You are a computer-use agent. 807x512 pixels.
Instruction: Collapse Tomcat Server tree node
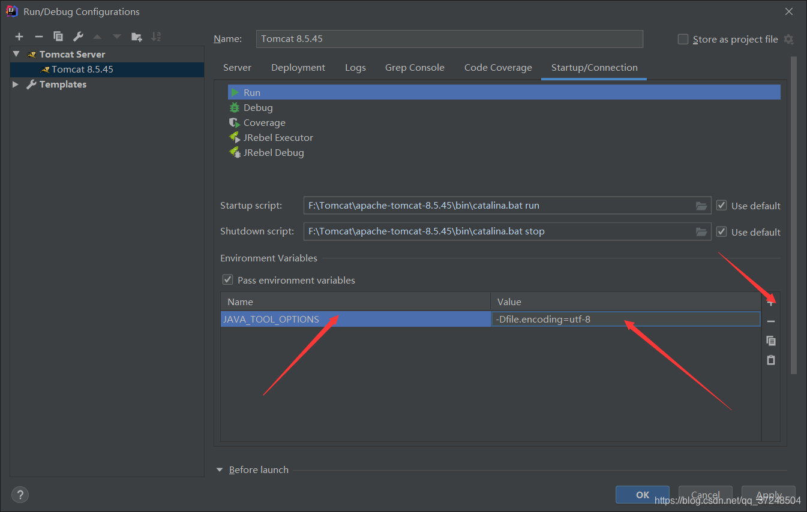[x=16, y=54]
